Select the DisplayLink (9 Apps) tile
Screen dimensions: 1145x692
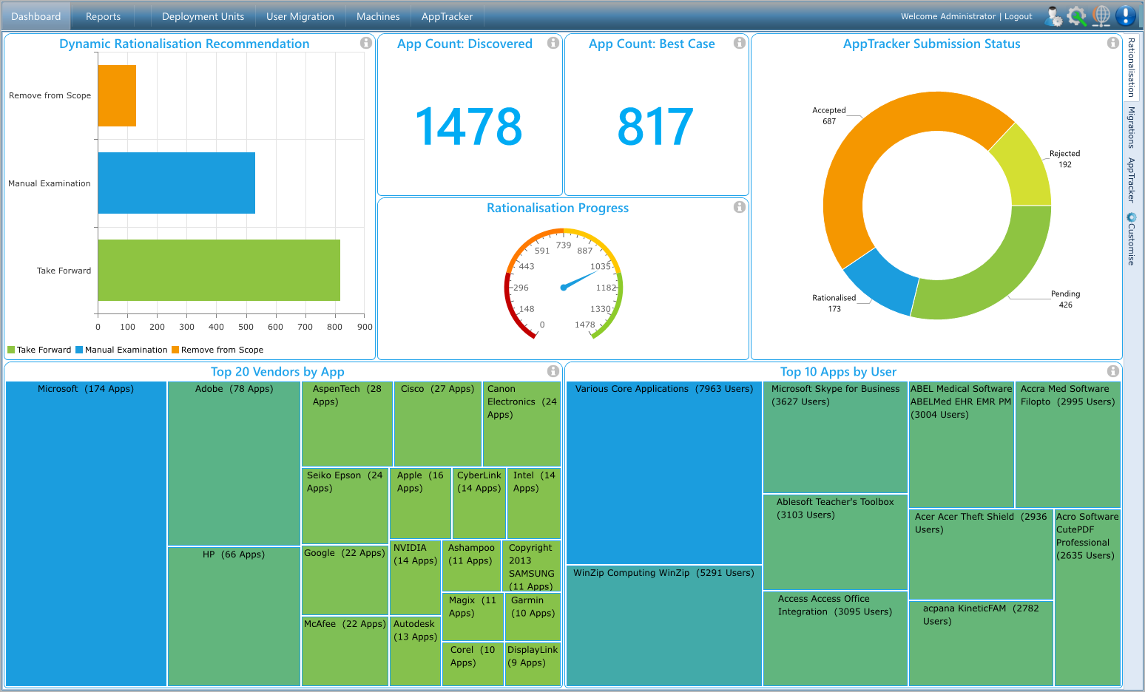pyautogui.click(x=533, y=664)
